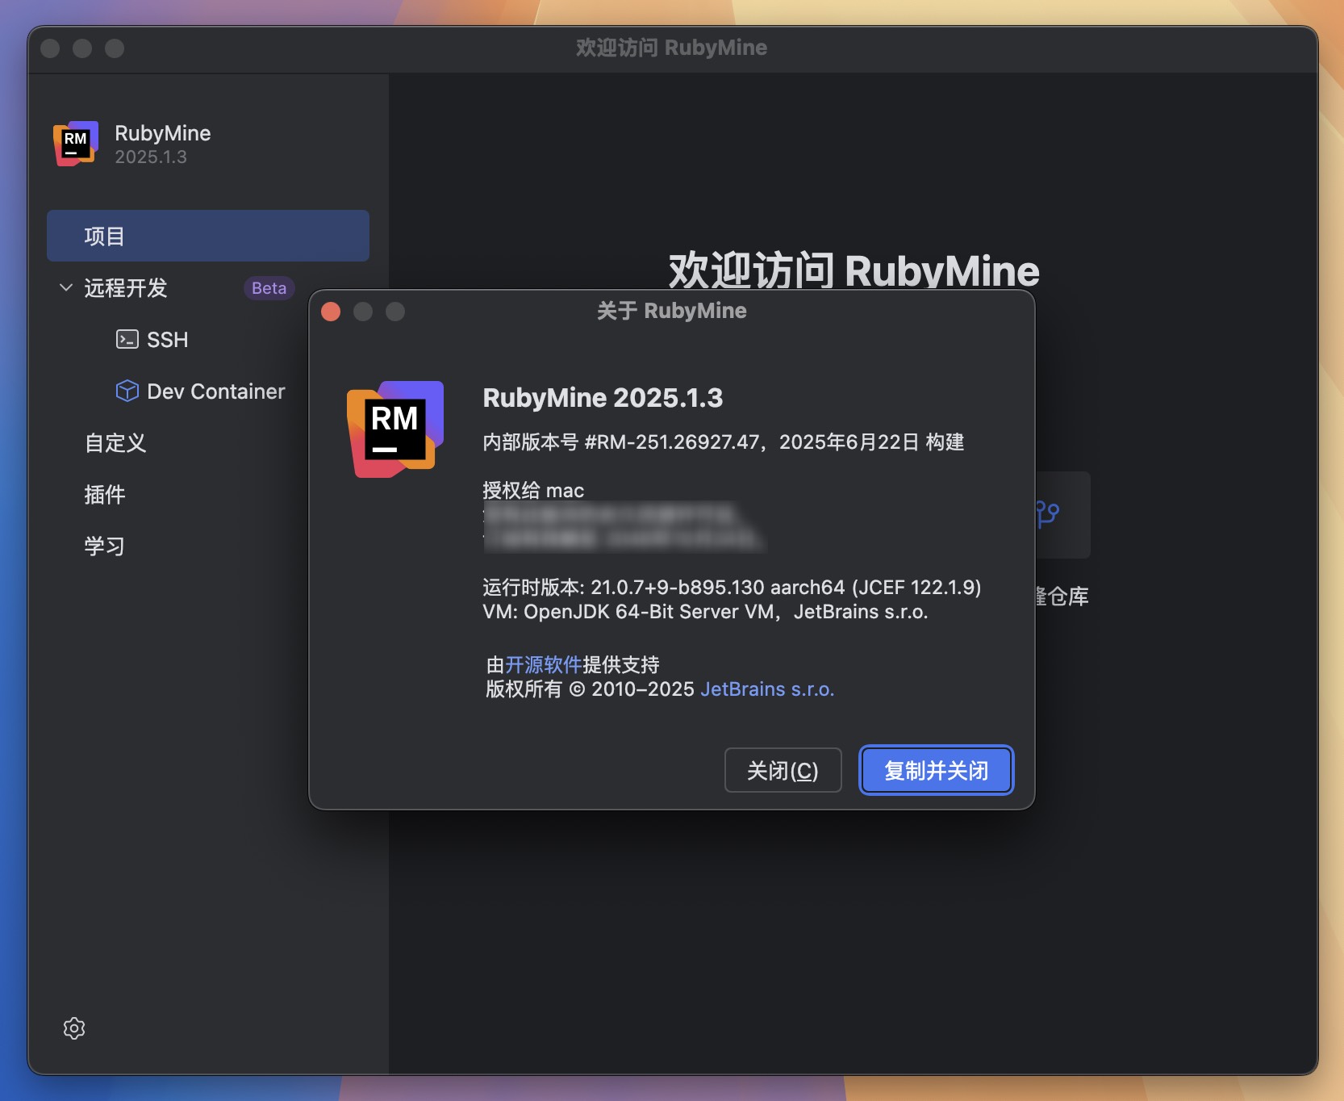Viewport: 1344px width, 1101px height.
Task: Select the 项目 sidebar item
Action: [207, 236]
